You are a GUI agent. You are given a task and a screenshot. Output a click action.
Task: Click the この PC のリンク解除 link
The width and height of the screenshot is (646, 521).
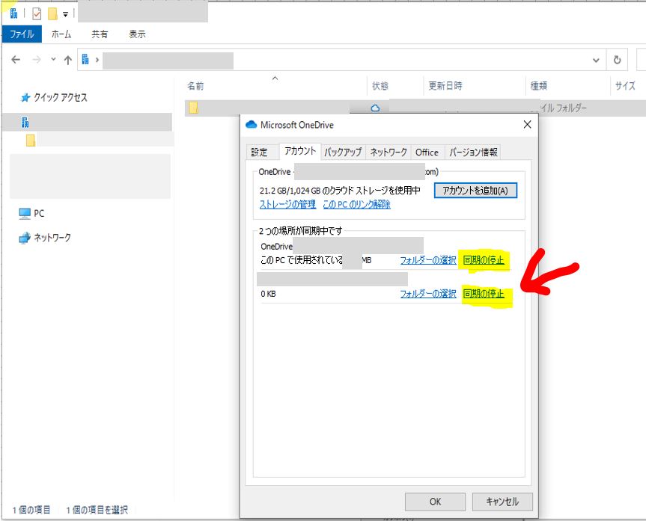pos(356,204)
